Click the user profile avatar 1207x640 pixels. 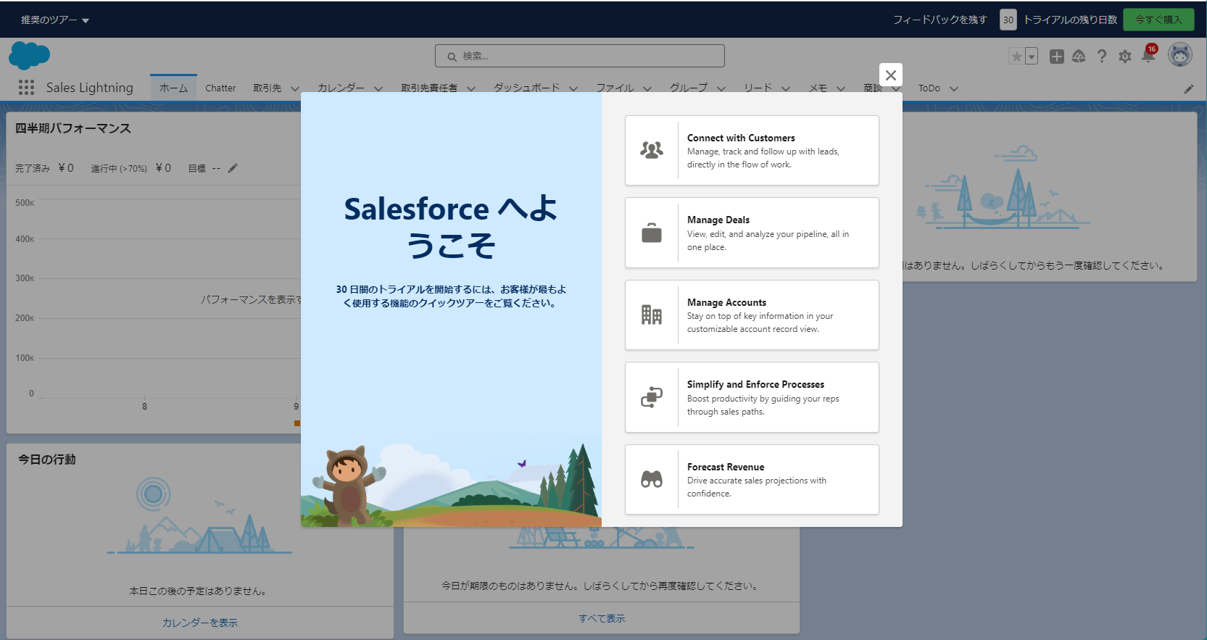coord(1180,55)
